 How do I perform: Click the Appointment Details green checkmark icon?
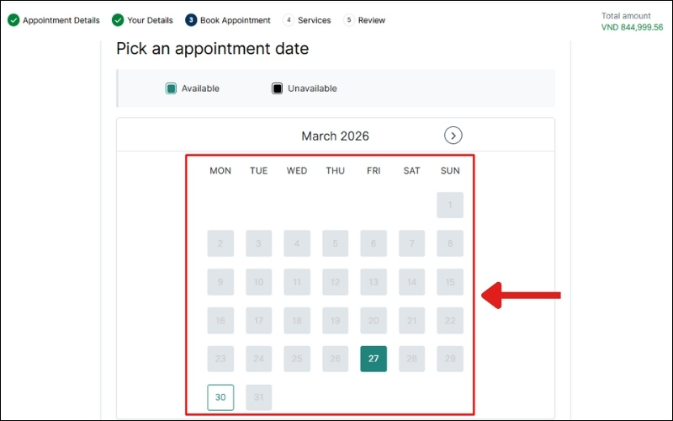pyautogui.click(x=13, y=20)
